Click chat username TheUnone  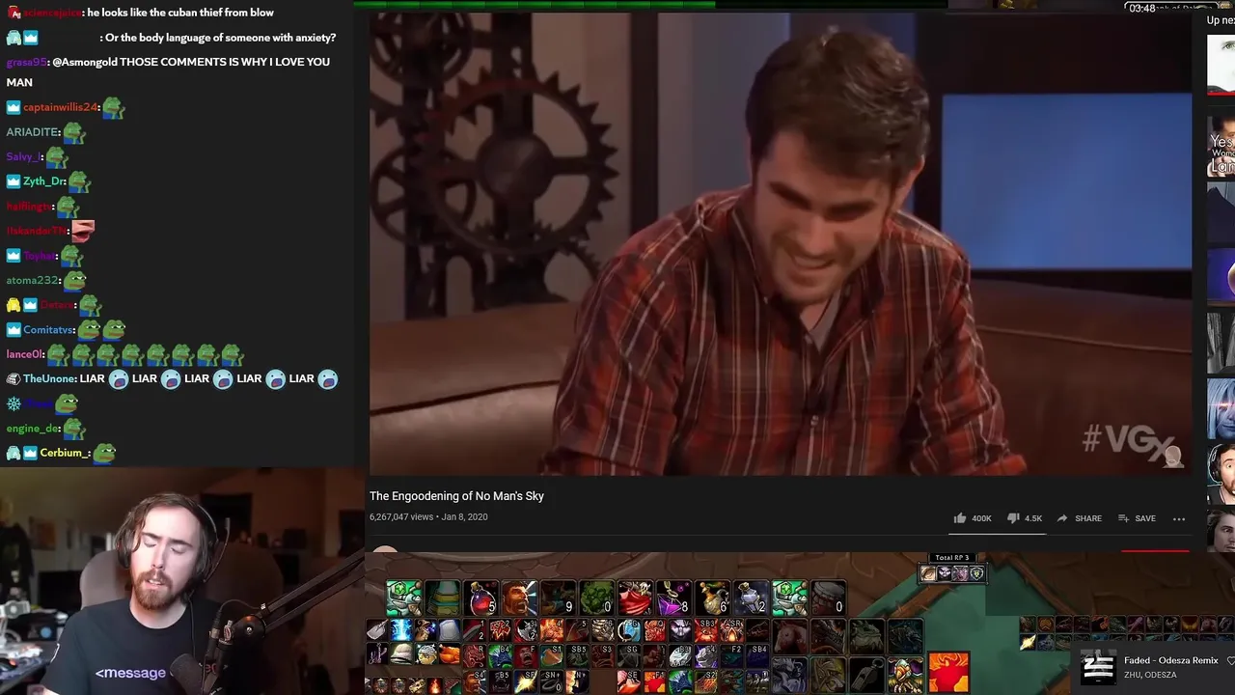pyautogui.click(x=48, y=379)
